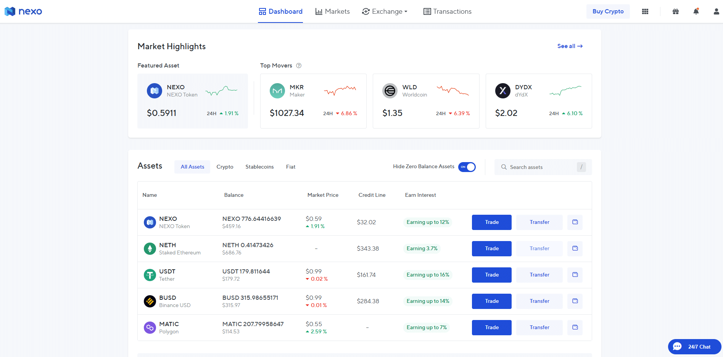Click the Nexo logo
The width and height of the screenshot is (723, 357).
23,11
